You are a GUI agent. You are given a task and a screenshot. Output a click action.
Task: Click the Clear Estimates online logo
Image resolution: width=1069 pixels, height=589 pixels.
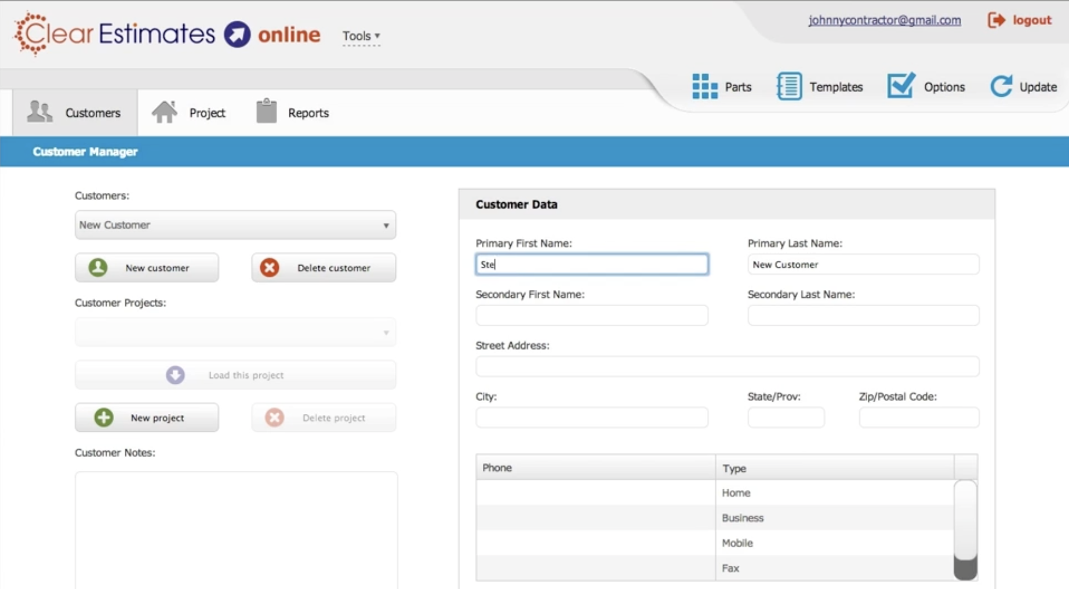[167, 34]
